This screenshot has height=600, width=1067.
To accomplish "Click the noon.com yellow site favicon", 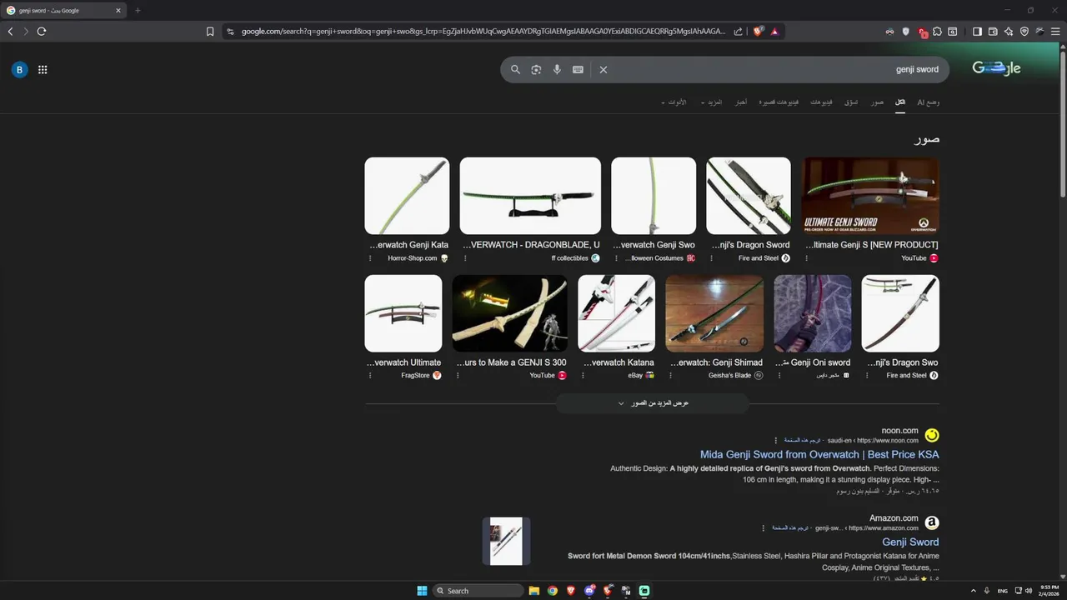I will 932,435.
